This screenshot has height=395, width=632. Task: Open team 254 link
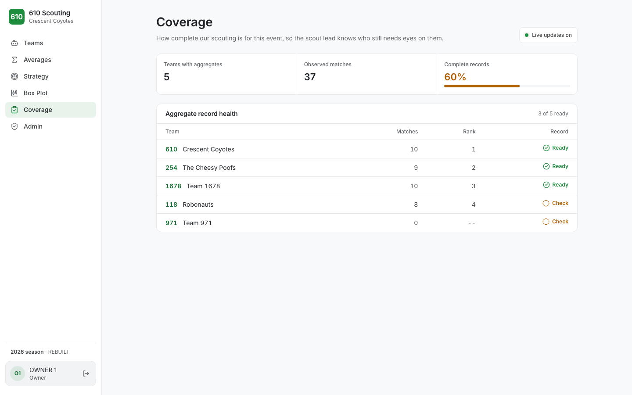click(171, 168)
